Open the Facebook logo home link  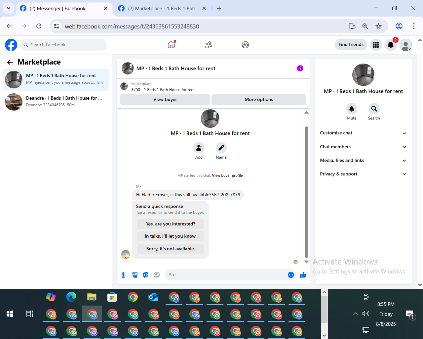tap(11, 45)
